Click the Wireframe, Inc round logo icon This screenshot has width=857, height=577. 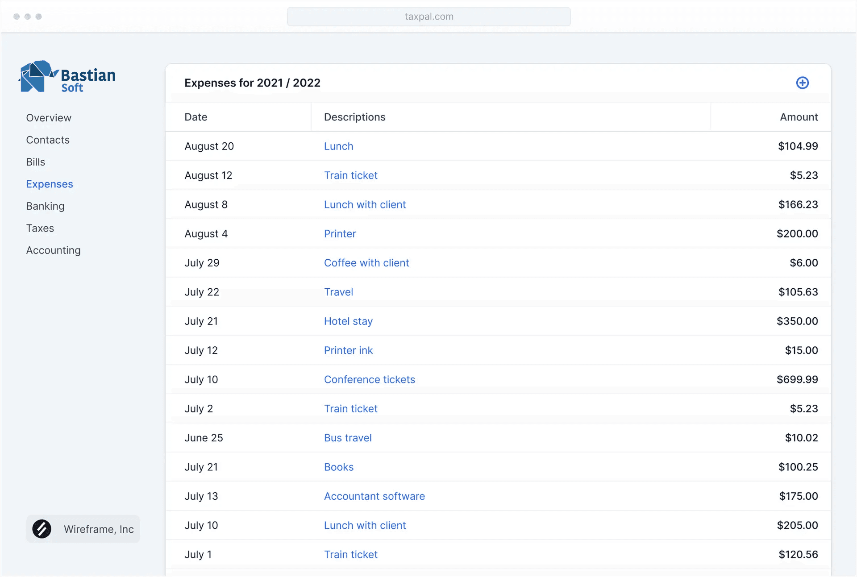[42, 529]
